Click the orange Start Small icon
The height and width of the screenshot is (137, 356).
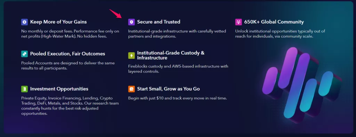131,89
